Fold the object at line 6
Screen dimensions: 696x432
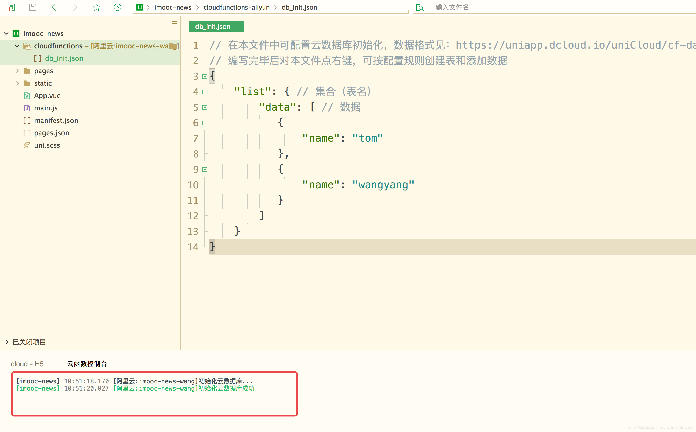coord(205,123)
